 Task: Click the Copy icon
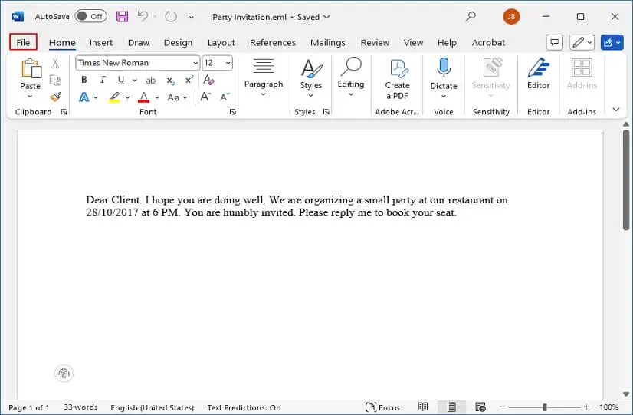[55, 80]
